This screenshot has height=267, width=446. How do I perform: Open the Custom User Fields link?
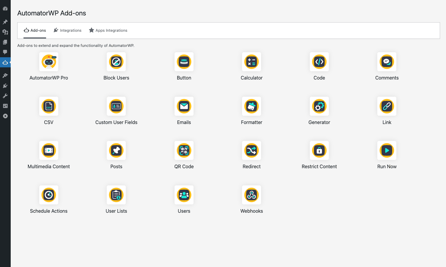pyautogui.click(x=116, y=122)
